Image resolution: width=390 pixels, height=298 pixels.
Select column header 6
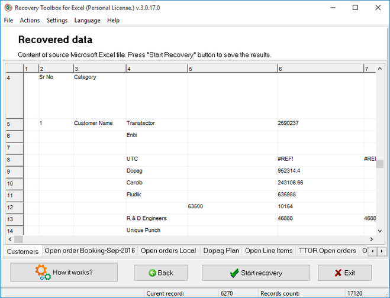(321, 69)
